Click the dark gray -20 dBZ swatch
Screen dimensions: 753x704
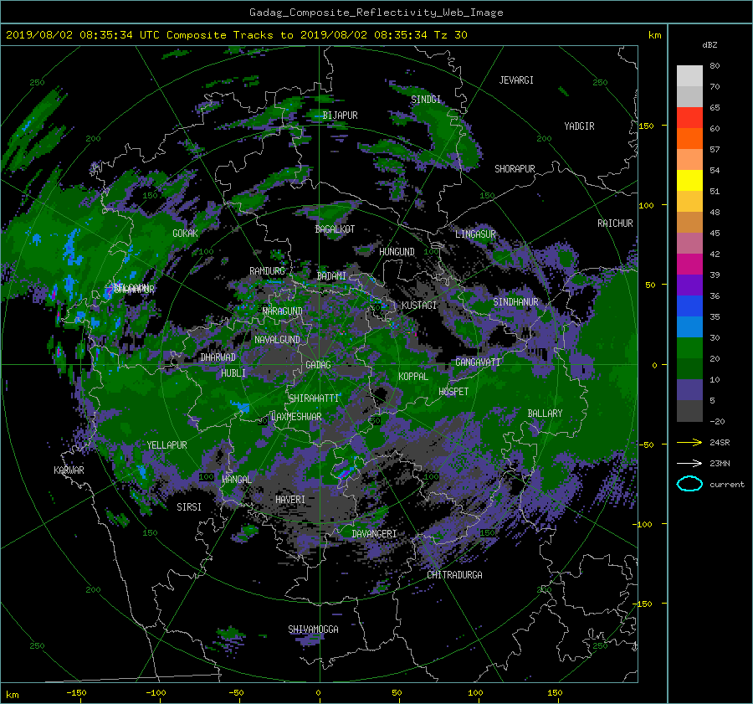click(689, 411)
